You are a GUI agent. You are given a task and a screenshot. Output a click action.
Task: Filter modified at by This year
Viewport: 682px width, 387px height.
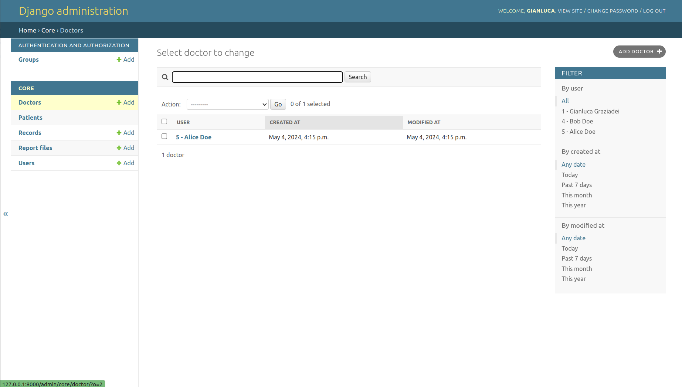click(574, 279)
